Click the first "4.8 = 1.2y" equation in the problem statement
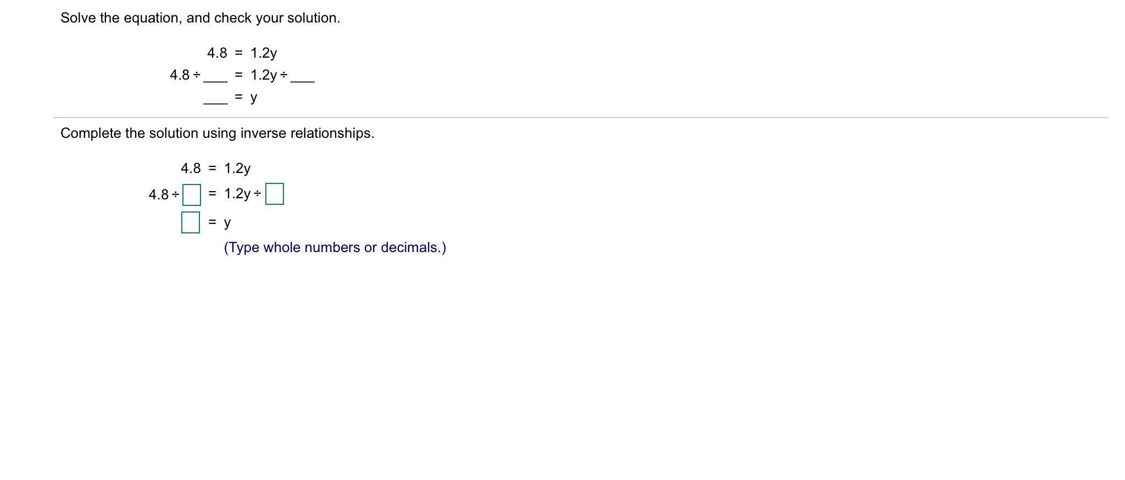The width and height of the screenshot is (1125, 480). tap(242, 53)
